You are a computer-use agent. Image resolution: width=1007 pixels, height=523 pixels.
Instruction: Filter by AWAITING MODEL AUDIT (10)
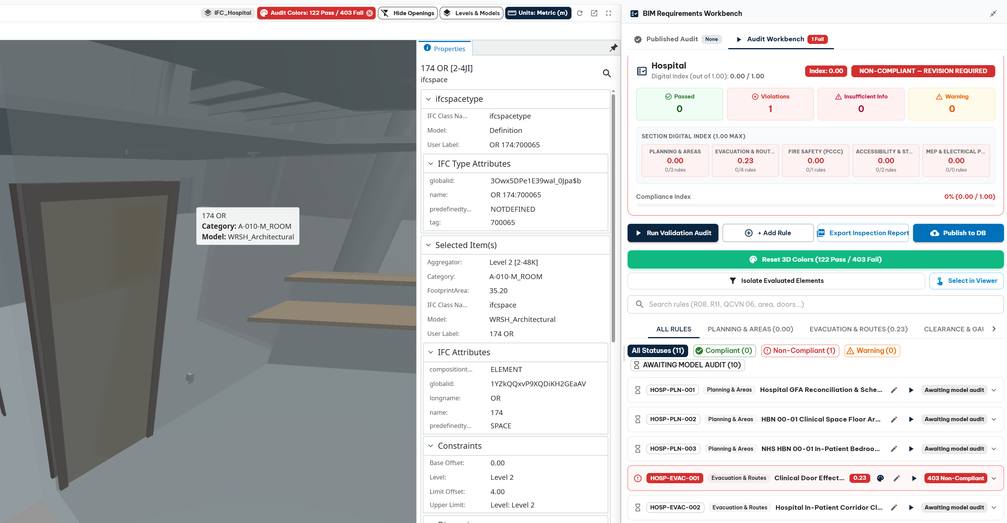pyautogui.click(x=687, y=365)
